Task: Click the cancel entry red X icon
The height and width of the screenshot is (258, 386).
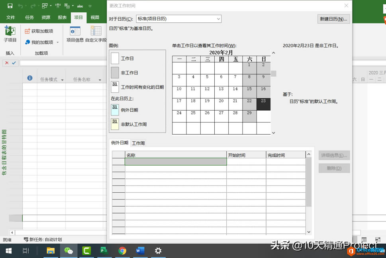Action: pos(7,63)
